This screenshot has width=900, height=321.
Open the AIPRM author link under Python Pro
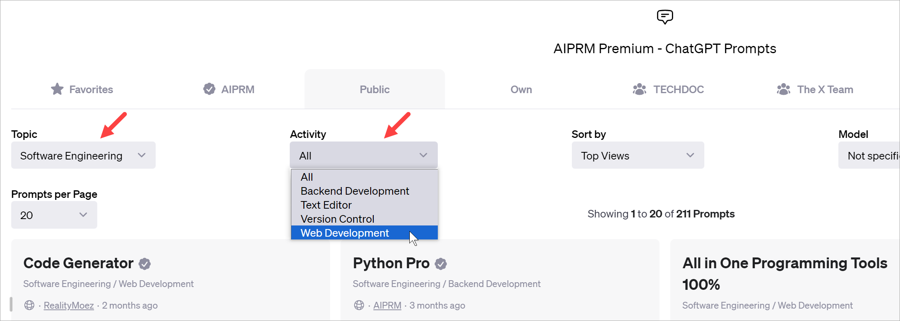tap(387, 305)
